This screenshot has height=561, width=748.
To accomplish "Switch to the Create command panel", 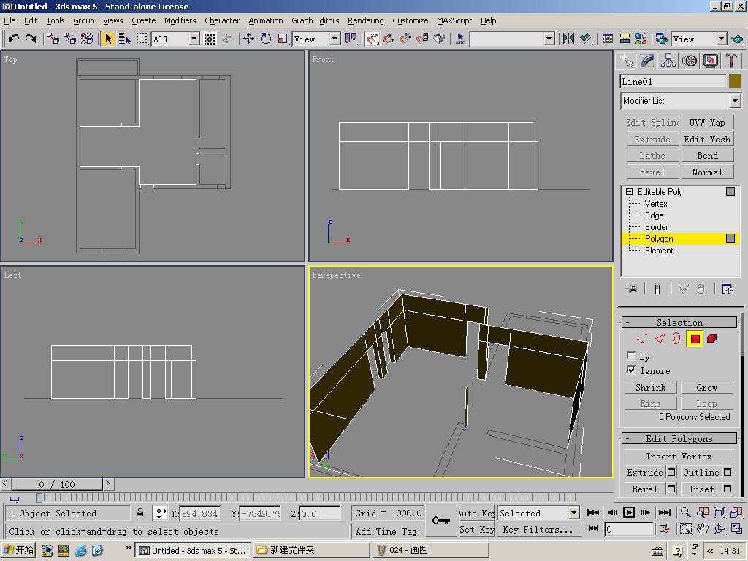I will [626, 61].
